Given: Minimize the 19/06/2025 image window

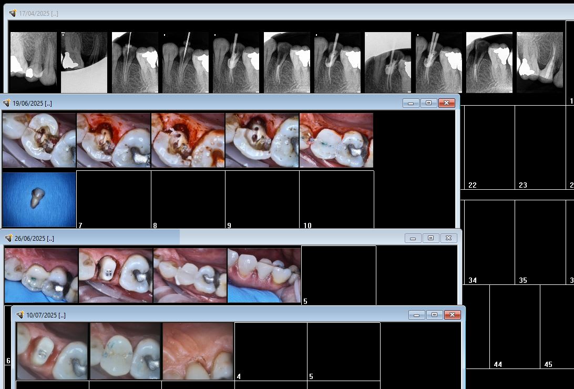Looking at the screenshot, I should (411, 103).
